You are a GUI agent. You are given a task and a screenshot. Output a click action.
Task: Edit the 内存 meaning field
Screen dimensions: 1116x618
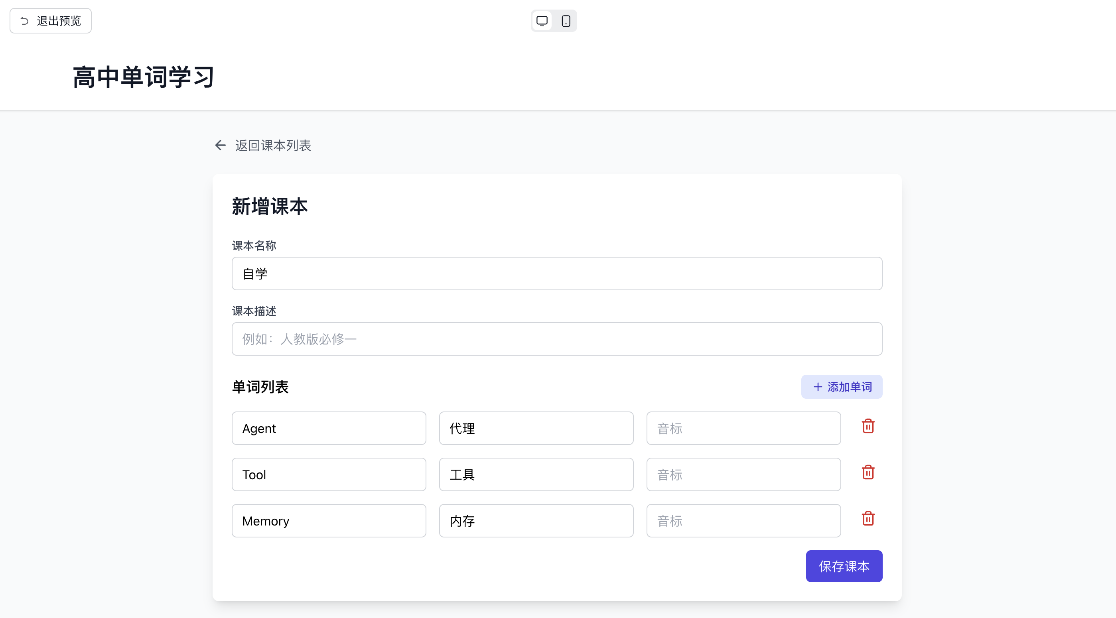[x=536, y=521]
